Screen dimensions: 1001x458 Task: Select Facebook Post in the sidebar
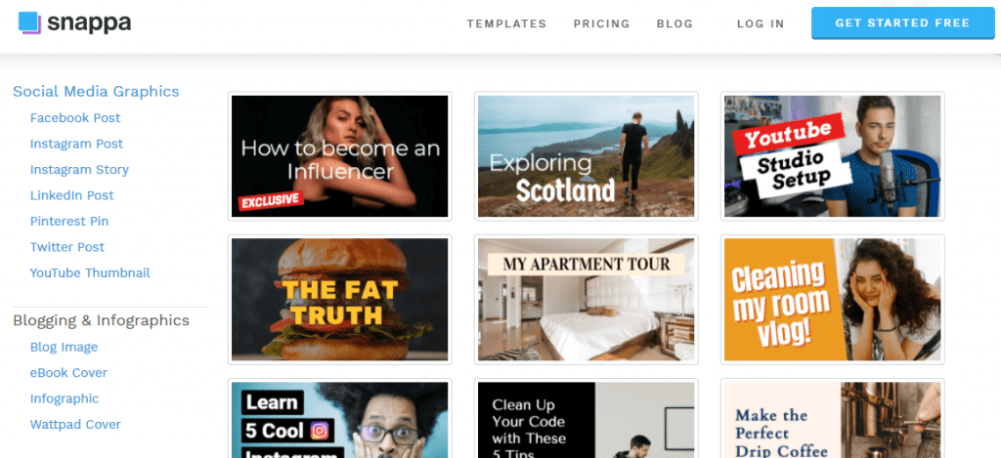tap(75, 118)
